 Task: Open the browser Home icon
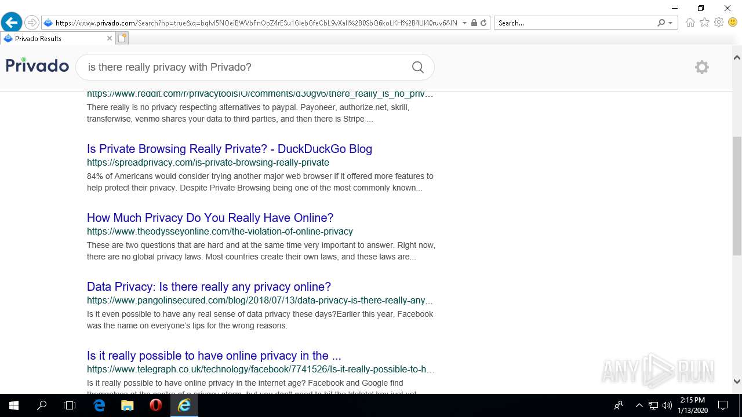(x=690, y=23)
